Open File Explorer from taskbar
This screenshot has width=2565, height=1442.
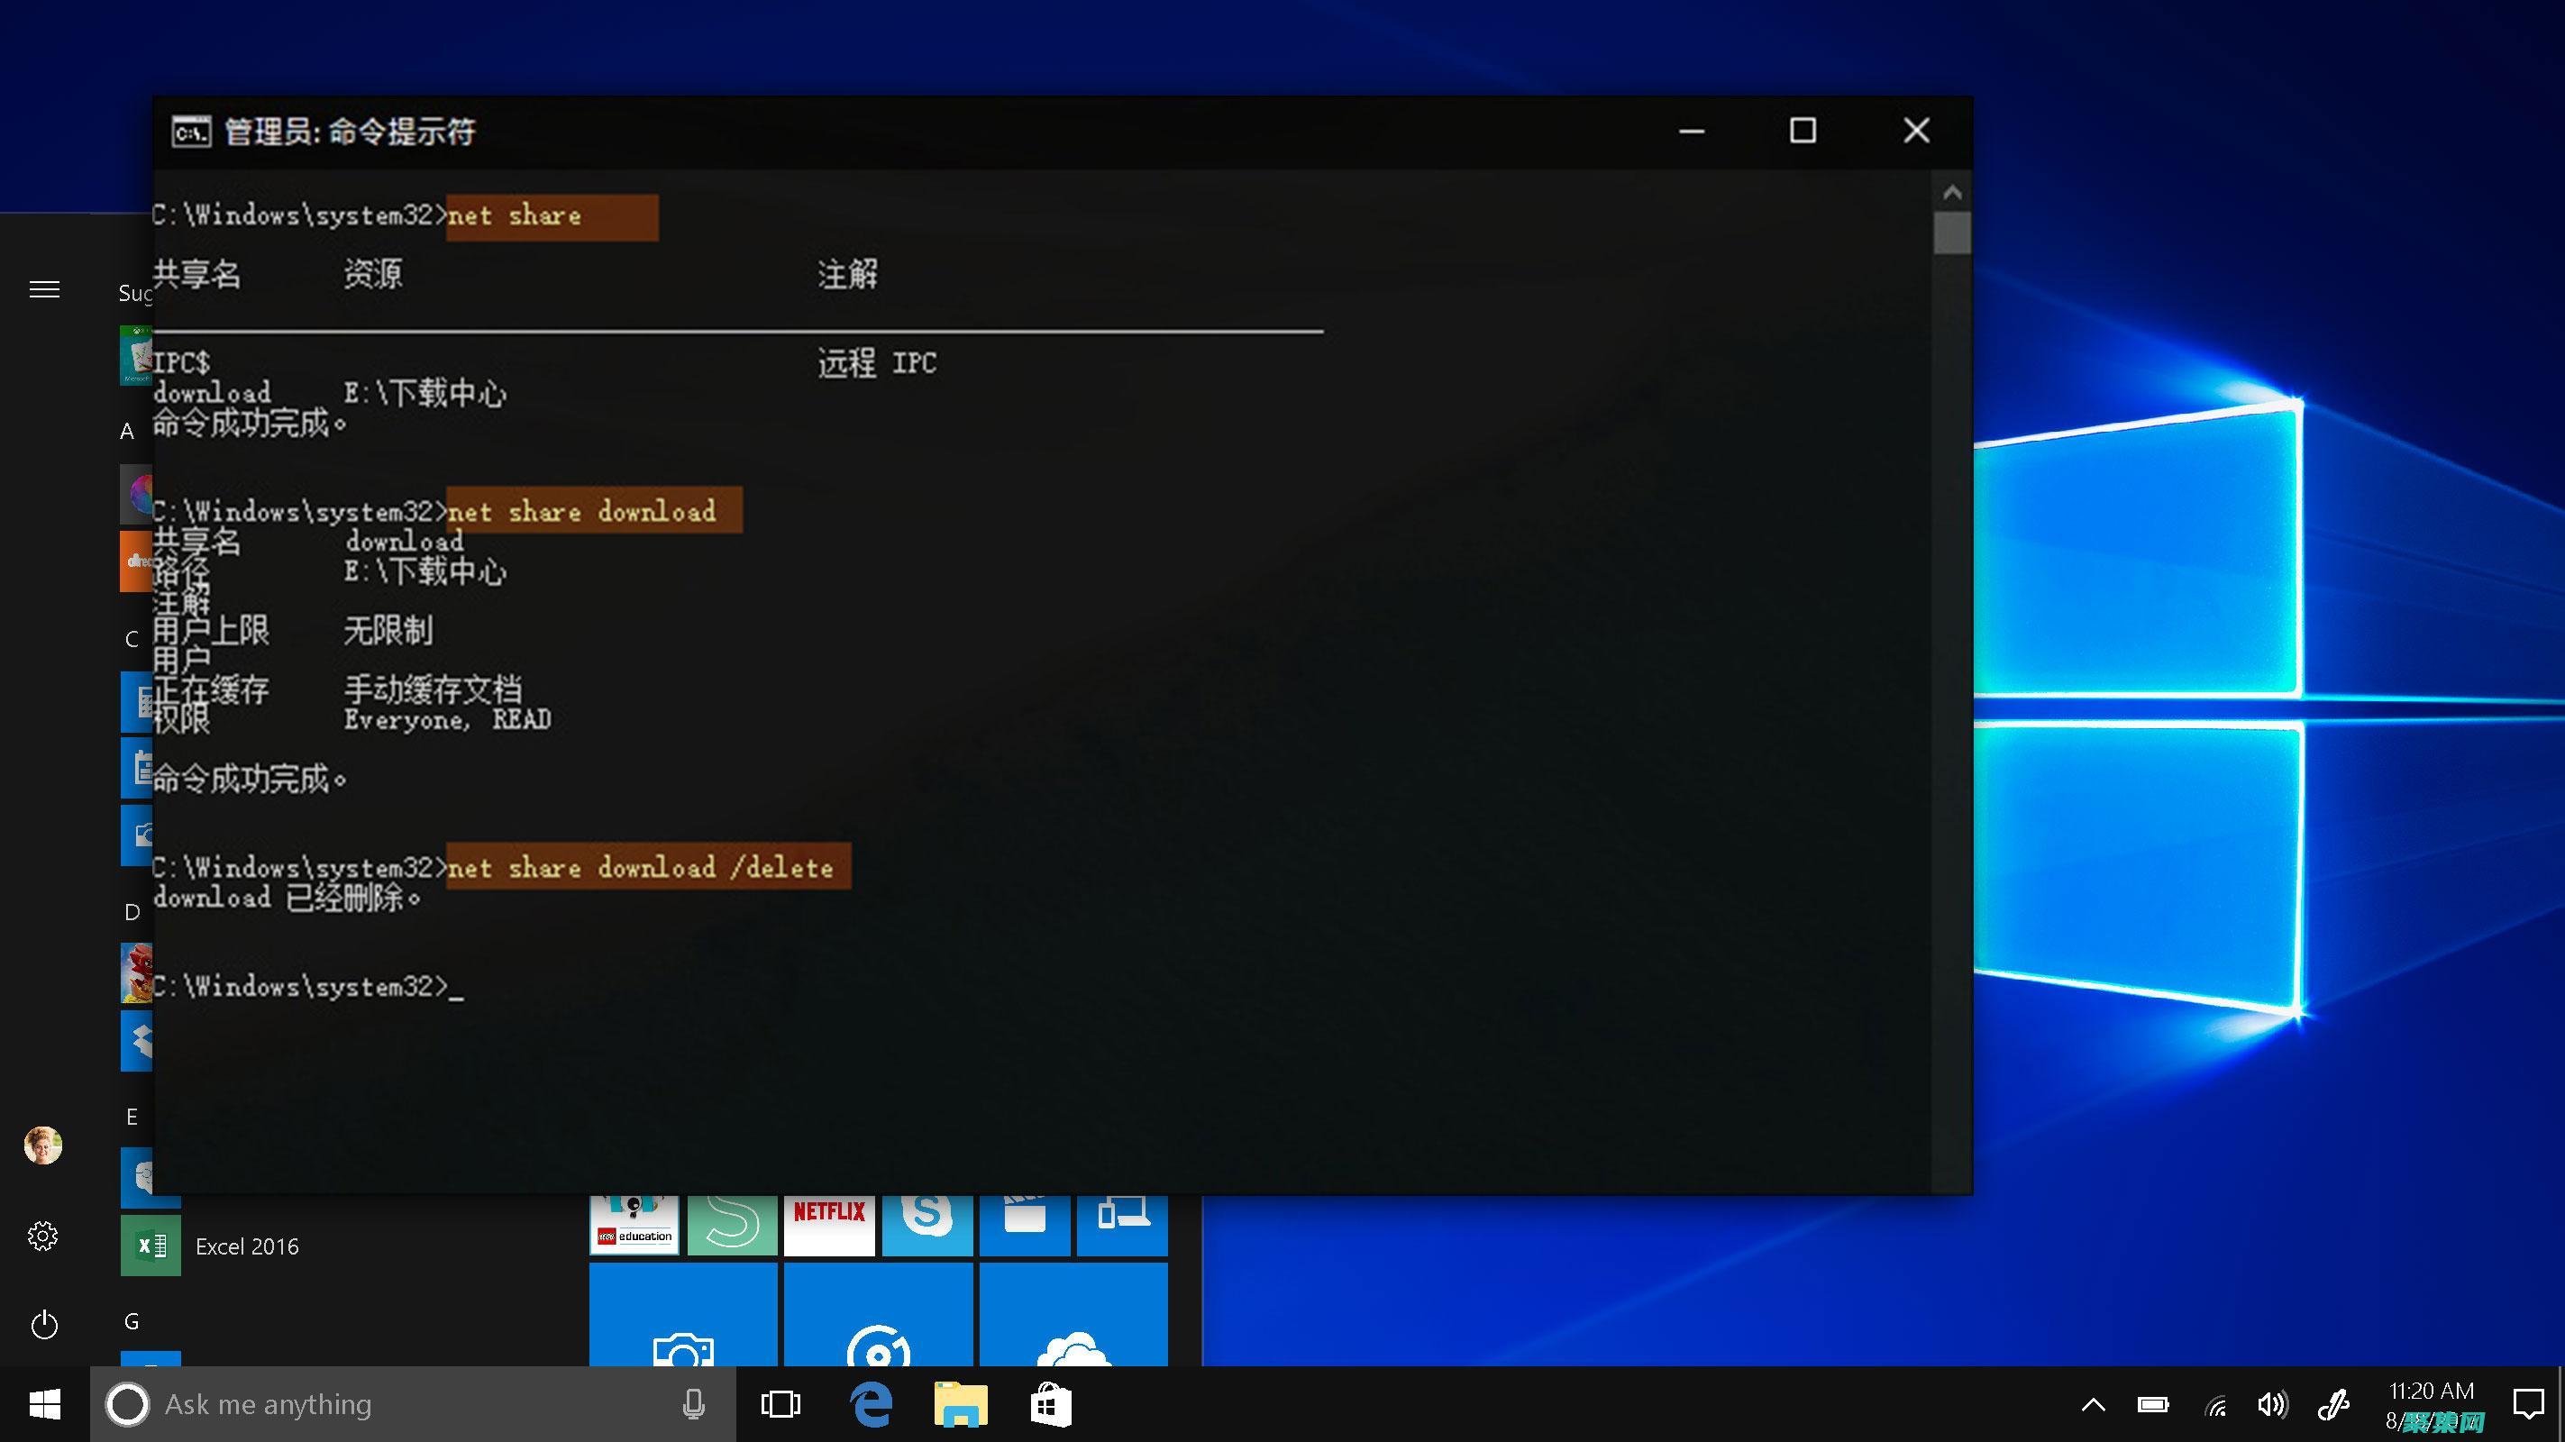pyautogui.click(x=963, y=1403)
